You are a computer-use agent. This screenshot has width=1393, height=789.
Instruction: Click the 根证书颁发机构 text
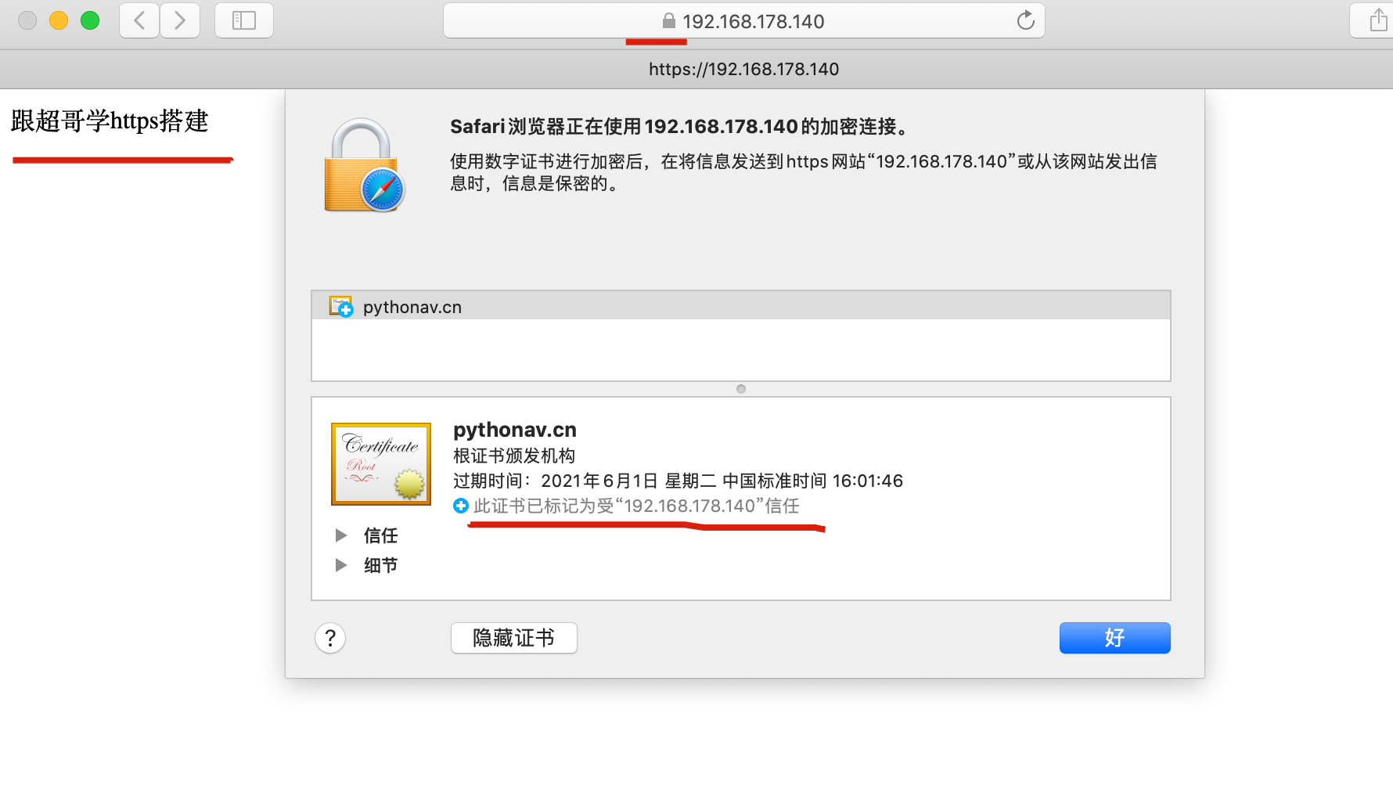(x=514, y=456)
